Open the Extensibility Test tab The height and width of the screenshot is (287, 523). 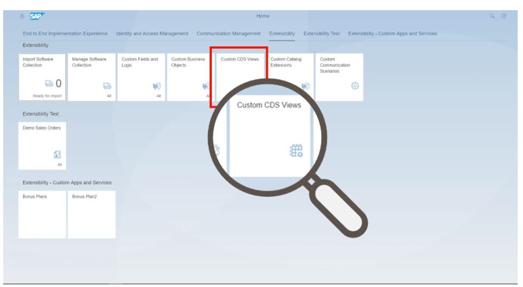tap(321, 34)
